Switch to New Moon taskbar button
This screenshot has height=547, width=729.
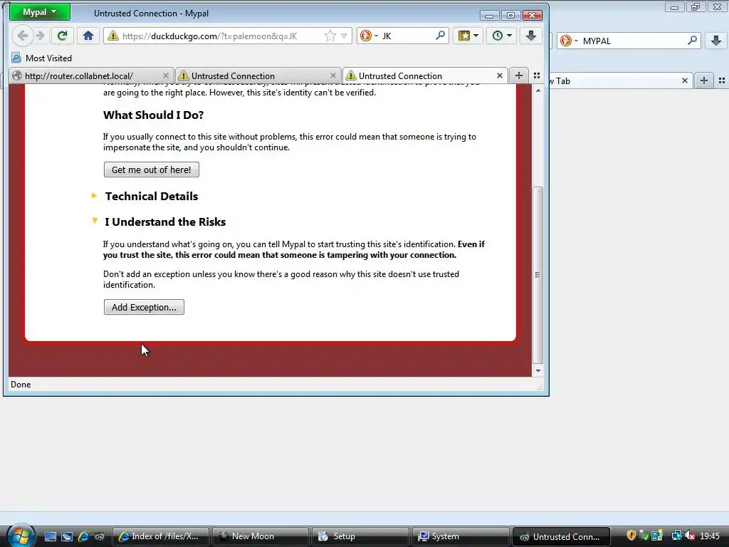[x=261, y=536]
